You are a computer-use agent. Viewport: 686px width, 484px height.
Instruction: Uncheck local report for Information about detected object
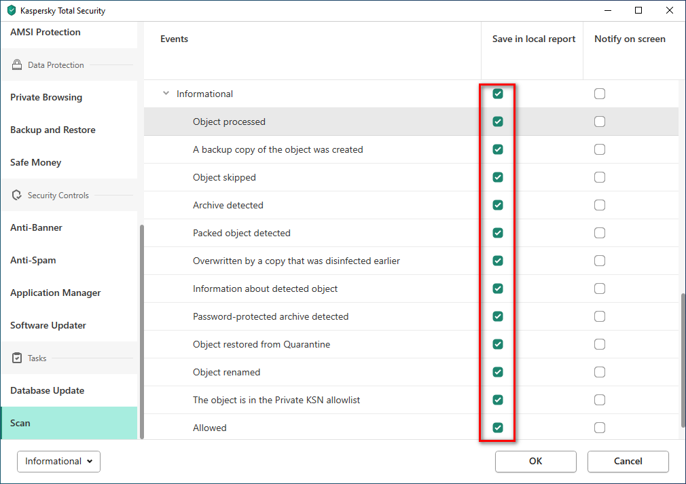click(x=497, y=288)
